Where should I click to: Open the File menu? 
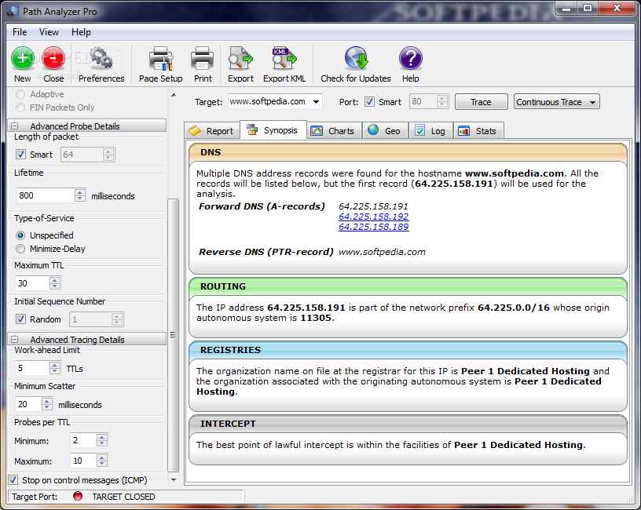coord(20,32)
